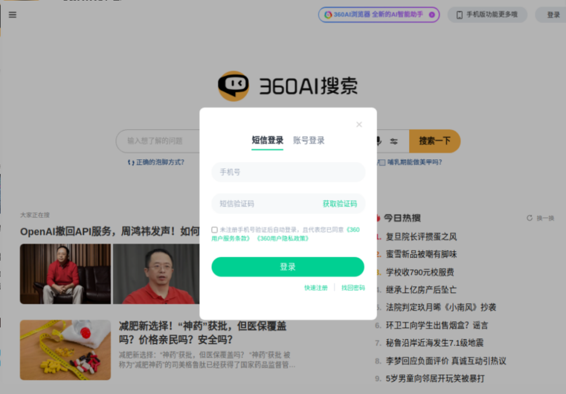Click the microphone voice search icon
The width and height of the screenshot is (566, 394).
379,141
